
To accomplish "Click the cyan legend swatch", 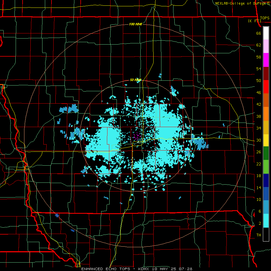I will click(266, 221).
